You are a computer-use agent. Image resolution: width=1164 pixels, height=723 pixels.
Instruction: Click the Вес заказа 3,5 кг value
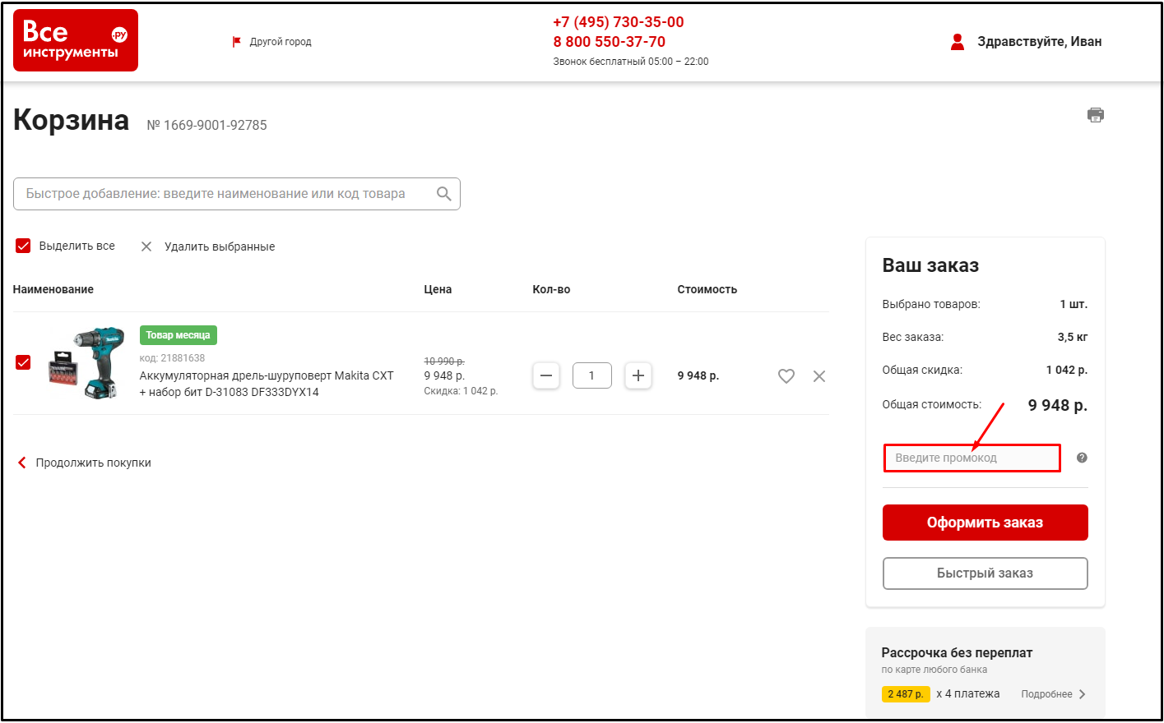(x=1073, y=337)
